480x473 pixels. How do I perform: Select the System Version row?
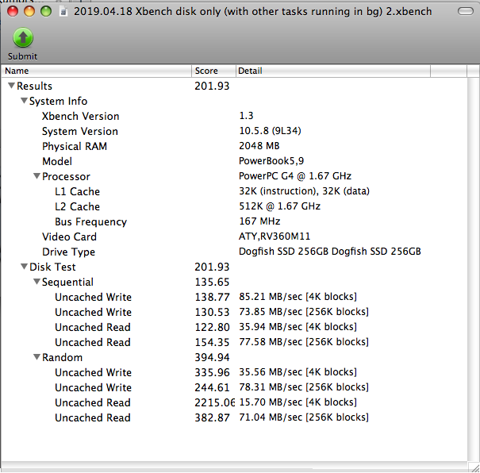tap(234, 131)
